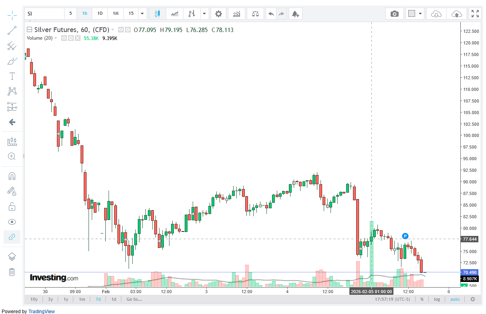The width and height of the screenshot is (486, 314).
Task: Click the SI symbol search field
Action: (x=44, y=14)
